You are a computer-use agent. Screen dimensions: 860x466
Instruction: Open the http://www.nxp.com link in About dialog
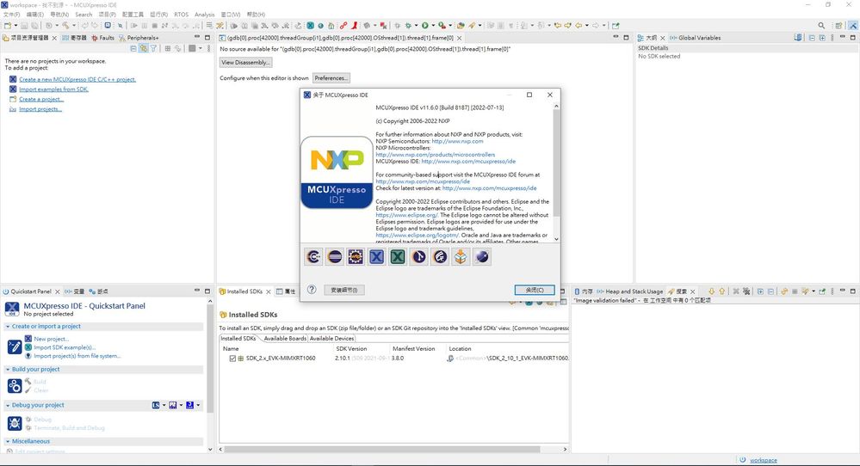(x=457, y=141)
